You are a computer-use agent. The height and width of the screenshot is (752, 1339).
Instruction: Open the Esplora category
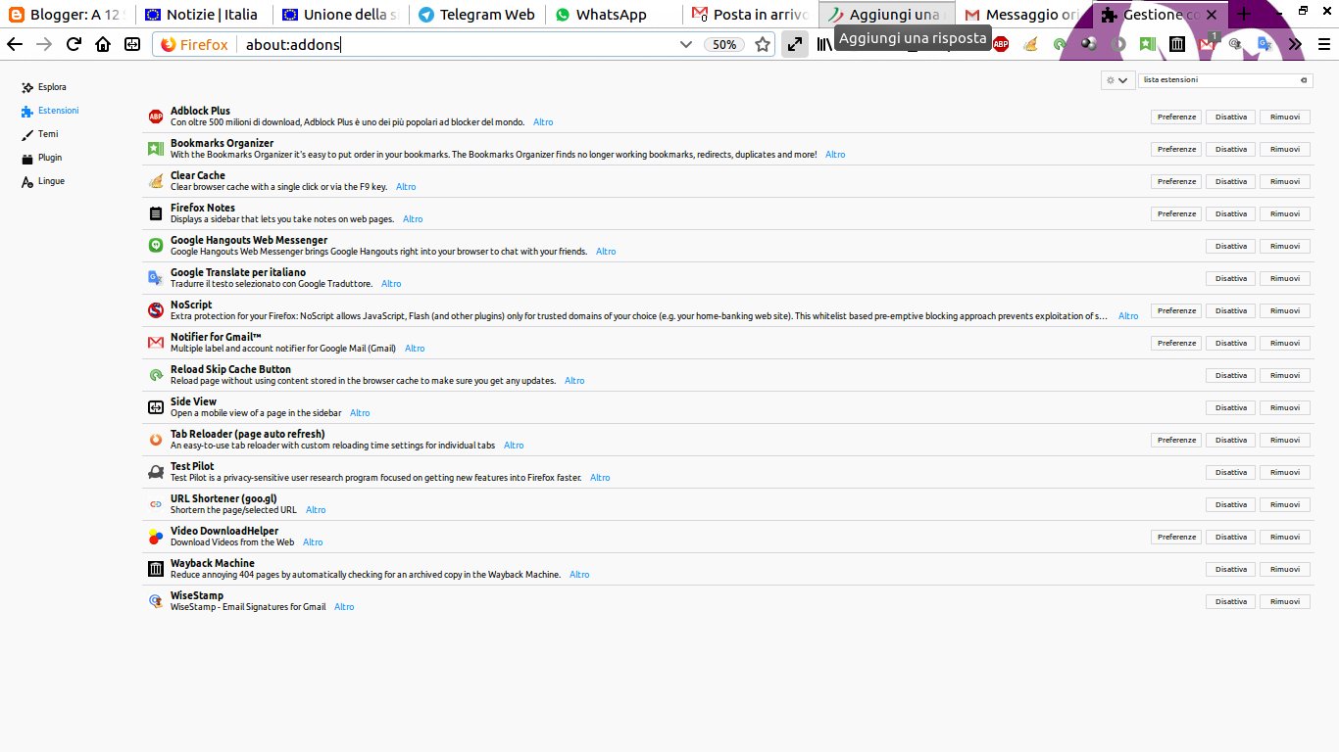44,87
